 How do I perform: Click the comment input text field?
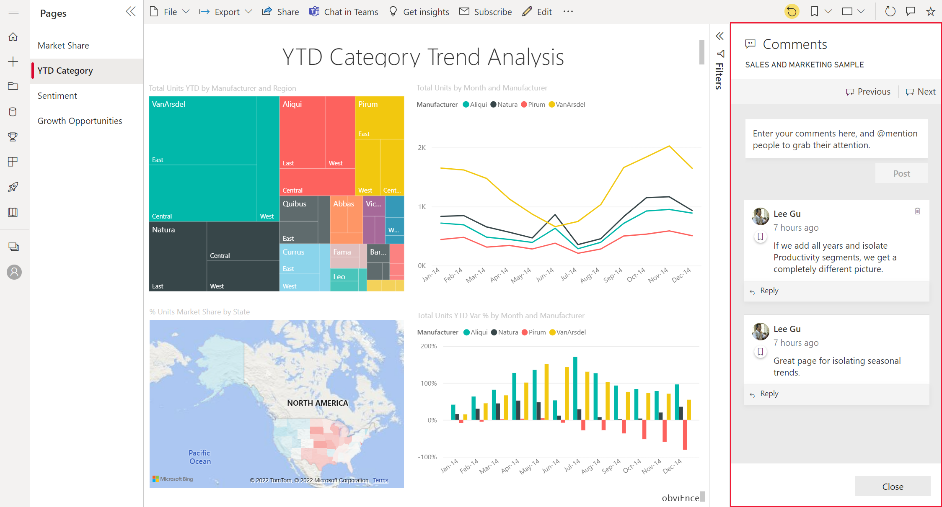pyautogui.click(x=836, y=139)
